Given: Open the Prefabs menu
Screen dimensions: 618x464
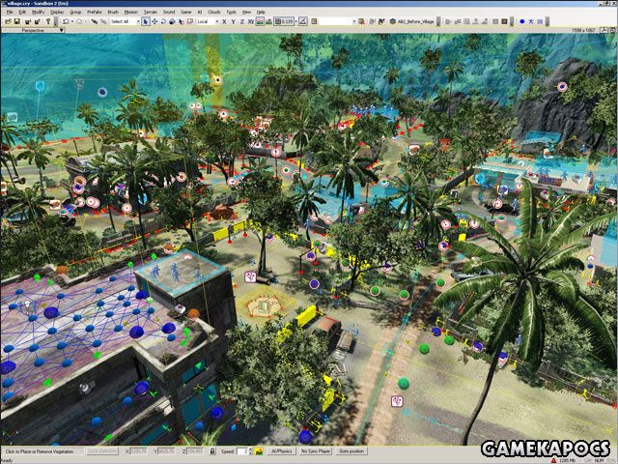Looking at the screenshot, I should (95, 12).
